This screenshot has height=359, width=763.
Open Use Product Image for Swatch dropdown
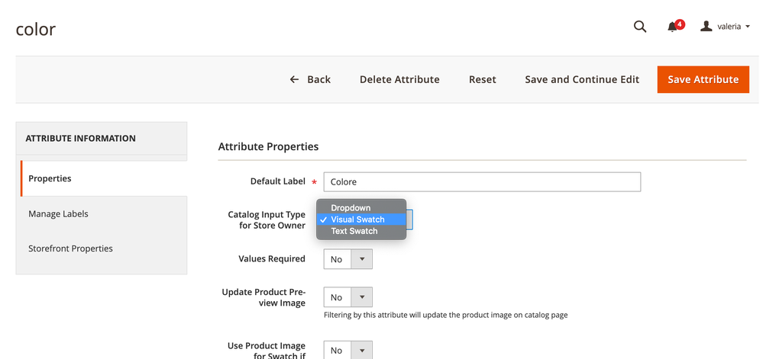tap(348, 350)
